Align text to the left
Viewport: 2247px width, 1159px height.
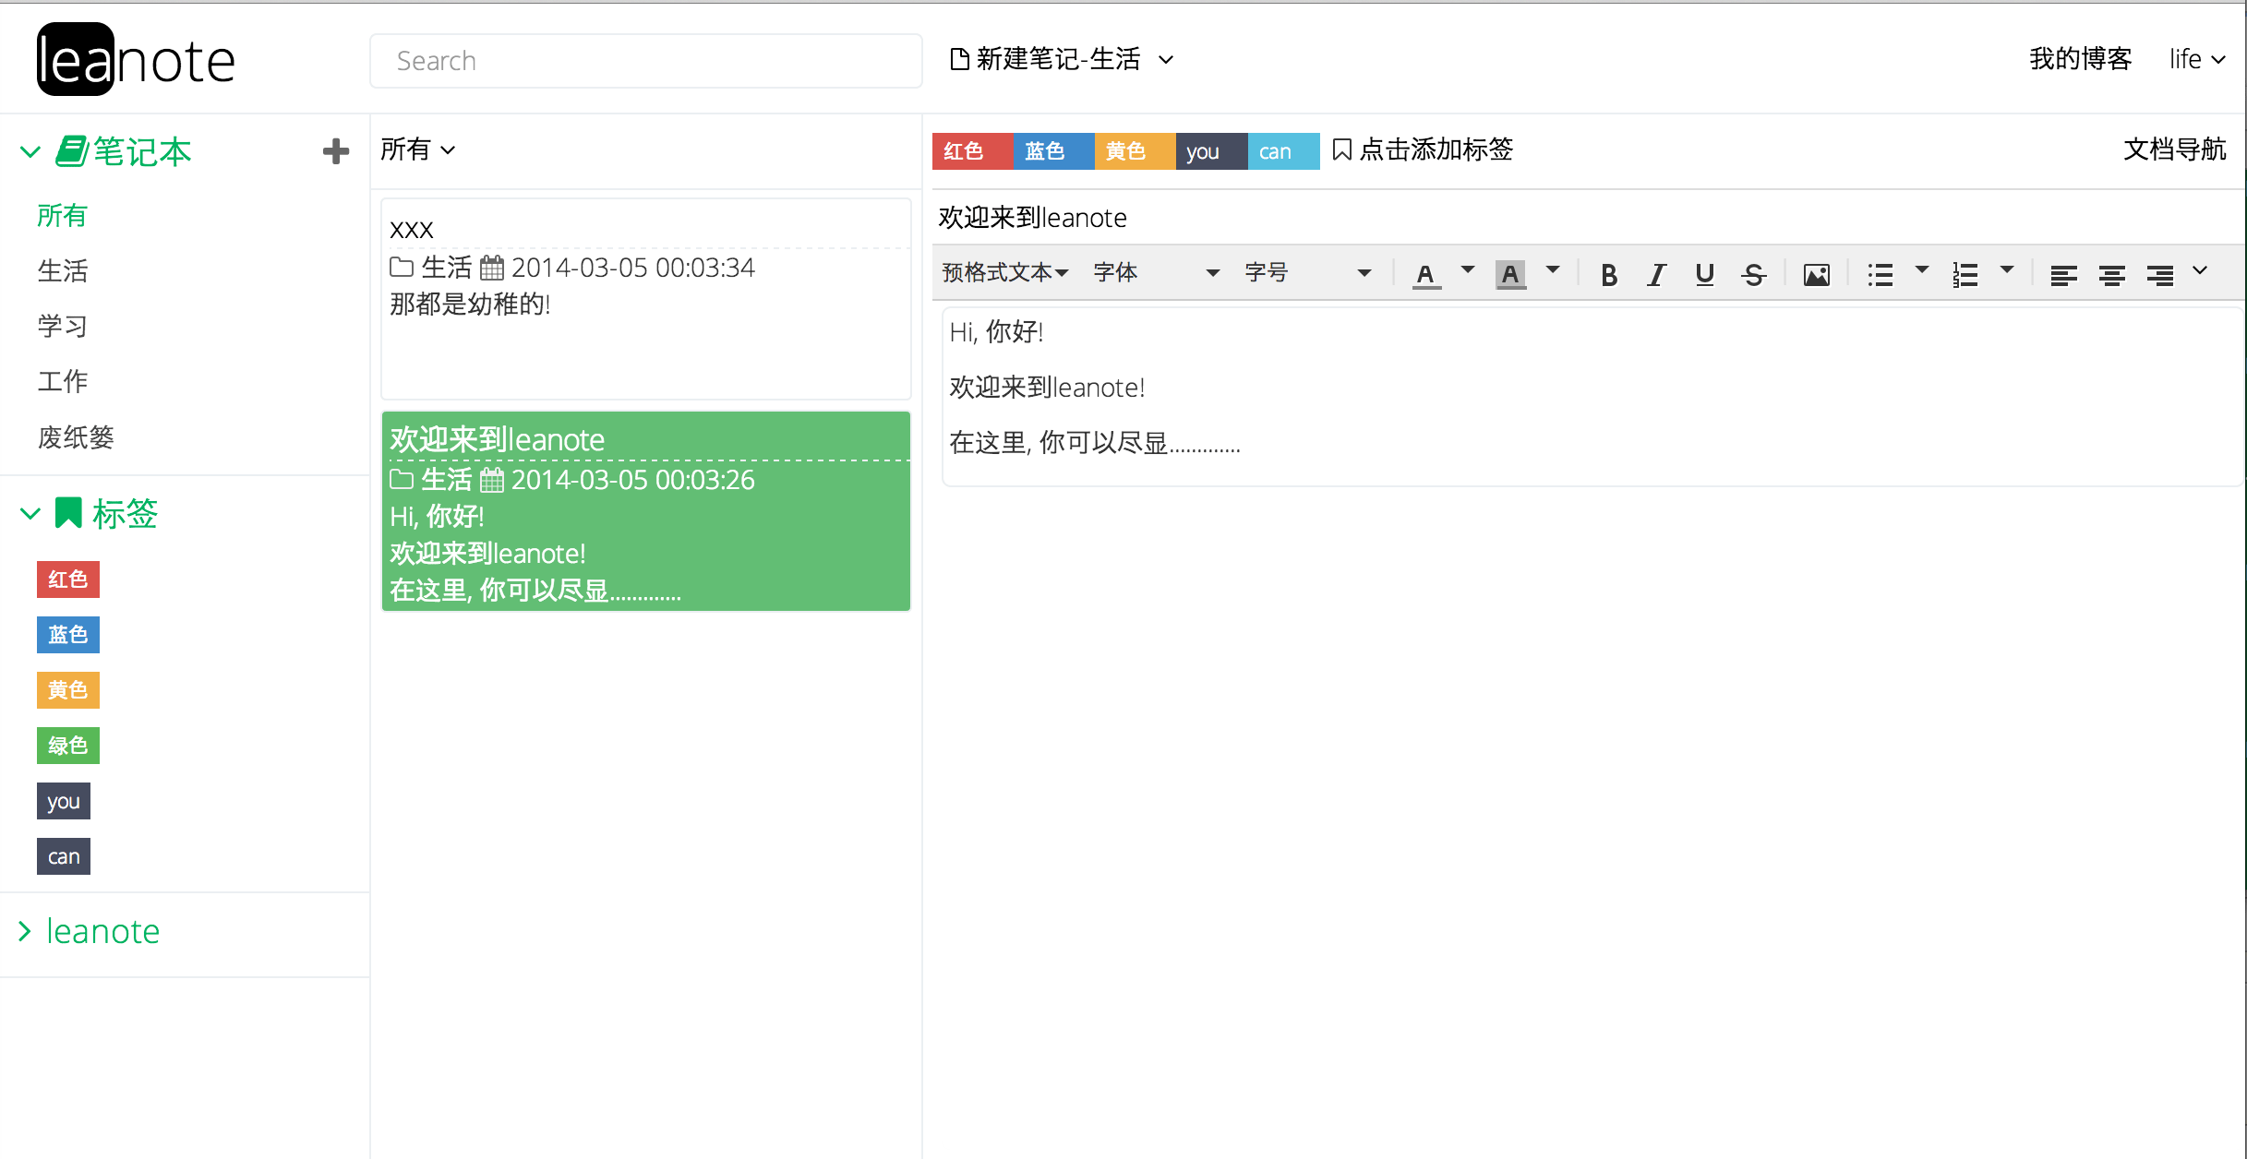coord(2063,274)
